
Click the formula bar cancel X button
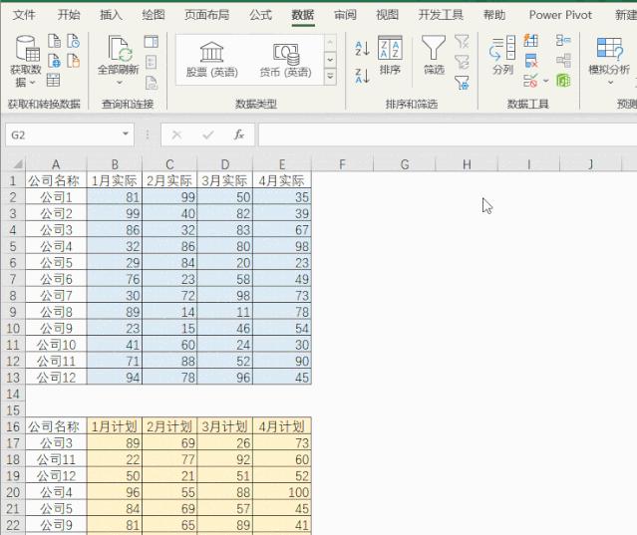pyautogui.click(x=176, y=134)
